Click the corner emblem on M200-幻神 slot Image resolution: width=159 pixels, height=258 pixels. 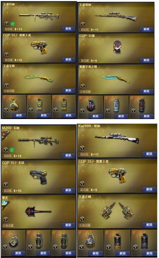3,134
